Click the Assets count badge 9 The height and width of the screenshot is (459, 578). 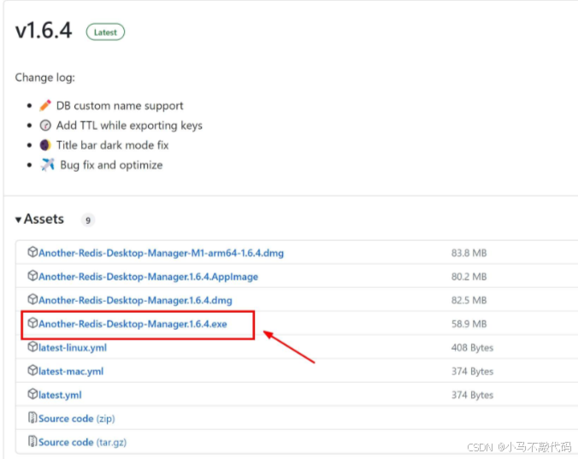pos(88,220)
